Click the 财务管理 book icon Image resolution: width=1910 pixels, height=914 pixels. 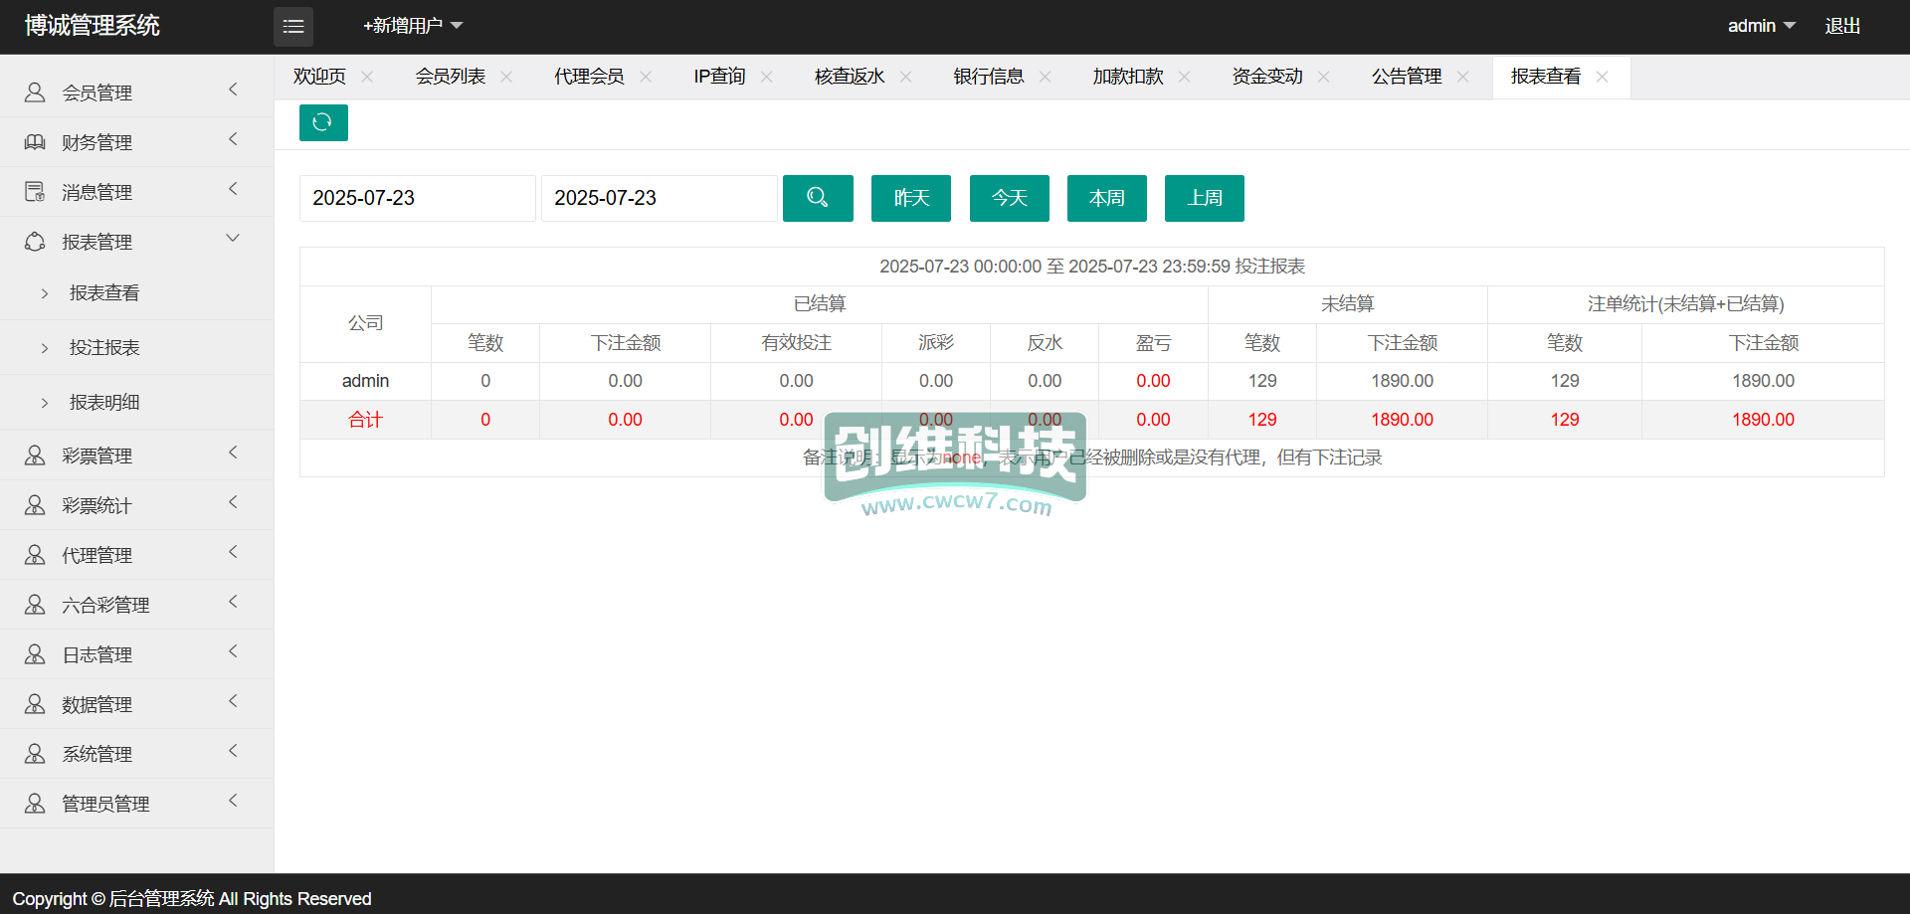(x=35, y=142)
